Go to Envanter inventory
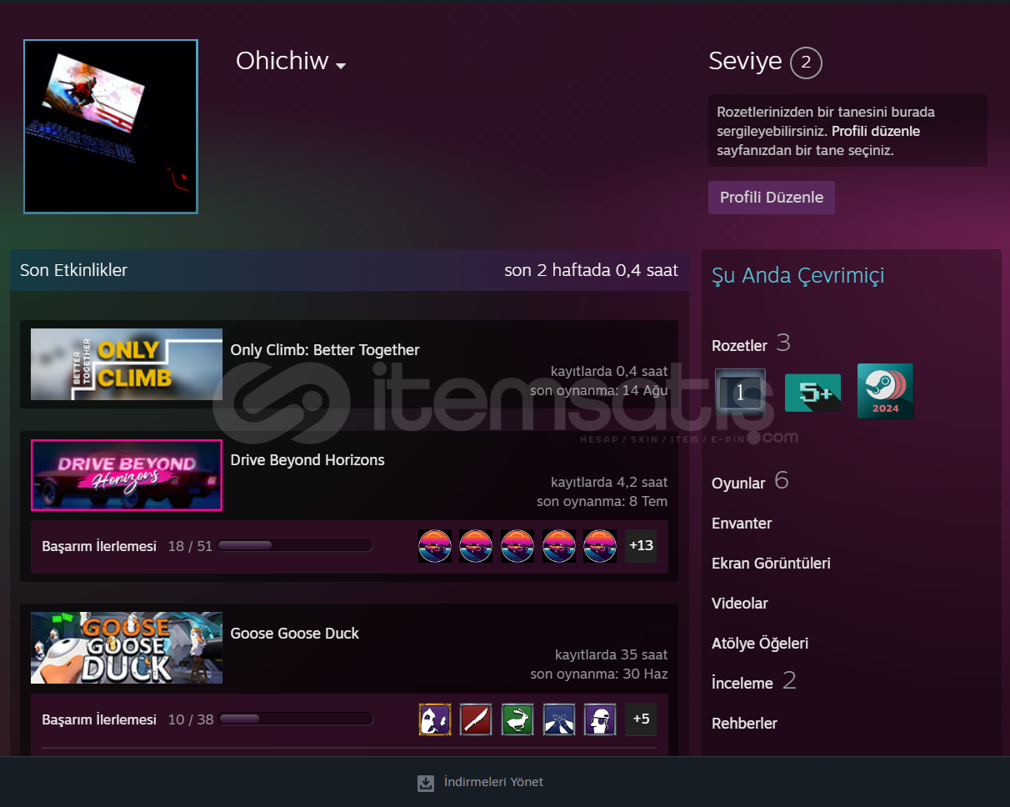 pyautogui.click(x=742, y=524)
